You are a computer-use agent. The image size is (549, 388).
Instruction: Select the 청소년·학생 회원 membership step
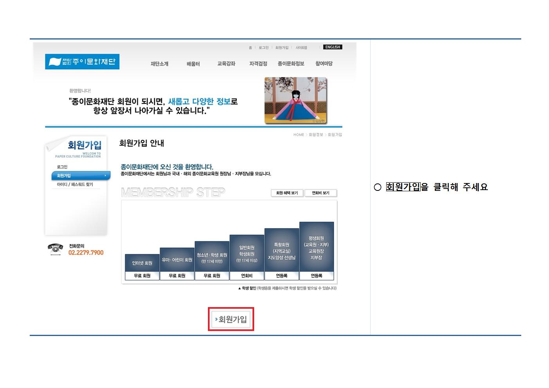[212, 257]
